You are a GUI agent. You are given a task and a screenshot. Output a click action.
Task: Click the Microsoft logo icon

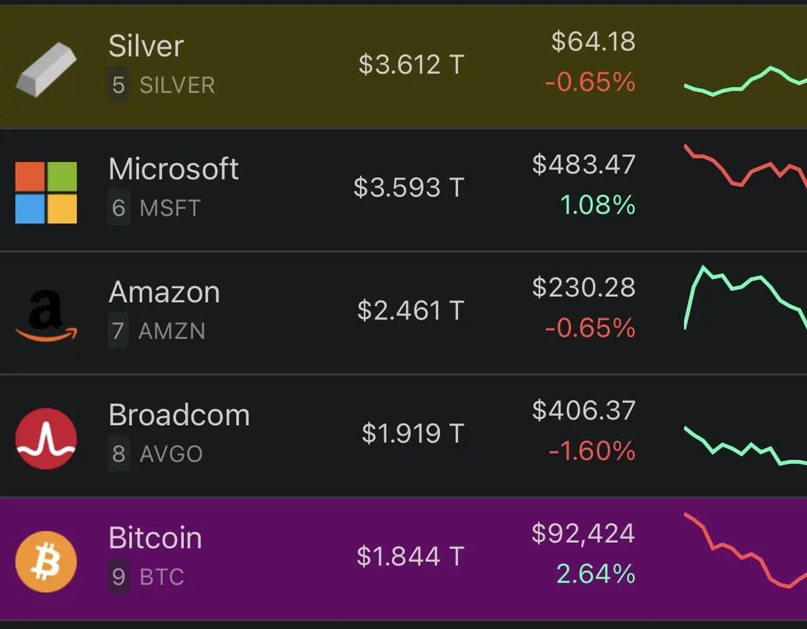pyautogui.click(x=46, y=192)
